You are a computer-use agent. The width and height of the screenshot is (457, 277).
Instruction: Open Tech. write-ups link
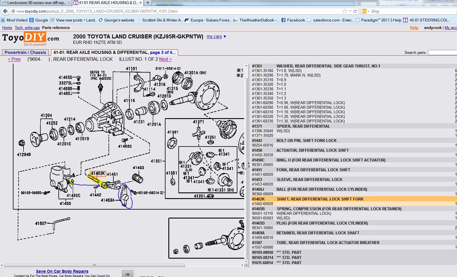coord(27,28)
